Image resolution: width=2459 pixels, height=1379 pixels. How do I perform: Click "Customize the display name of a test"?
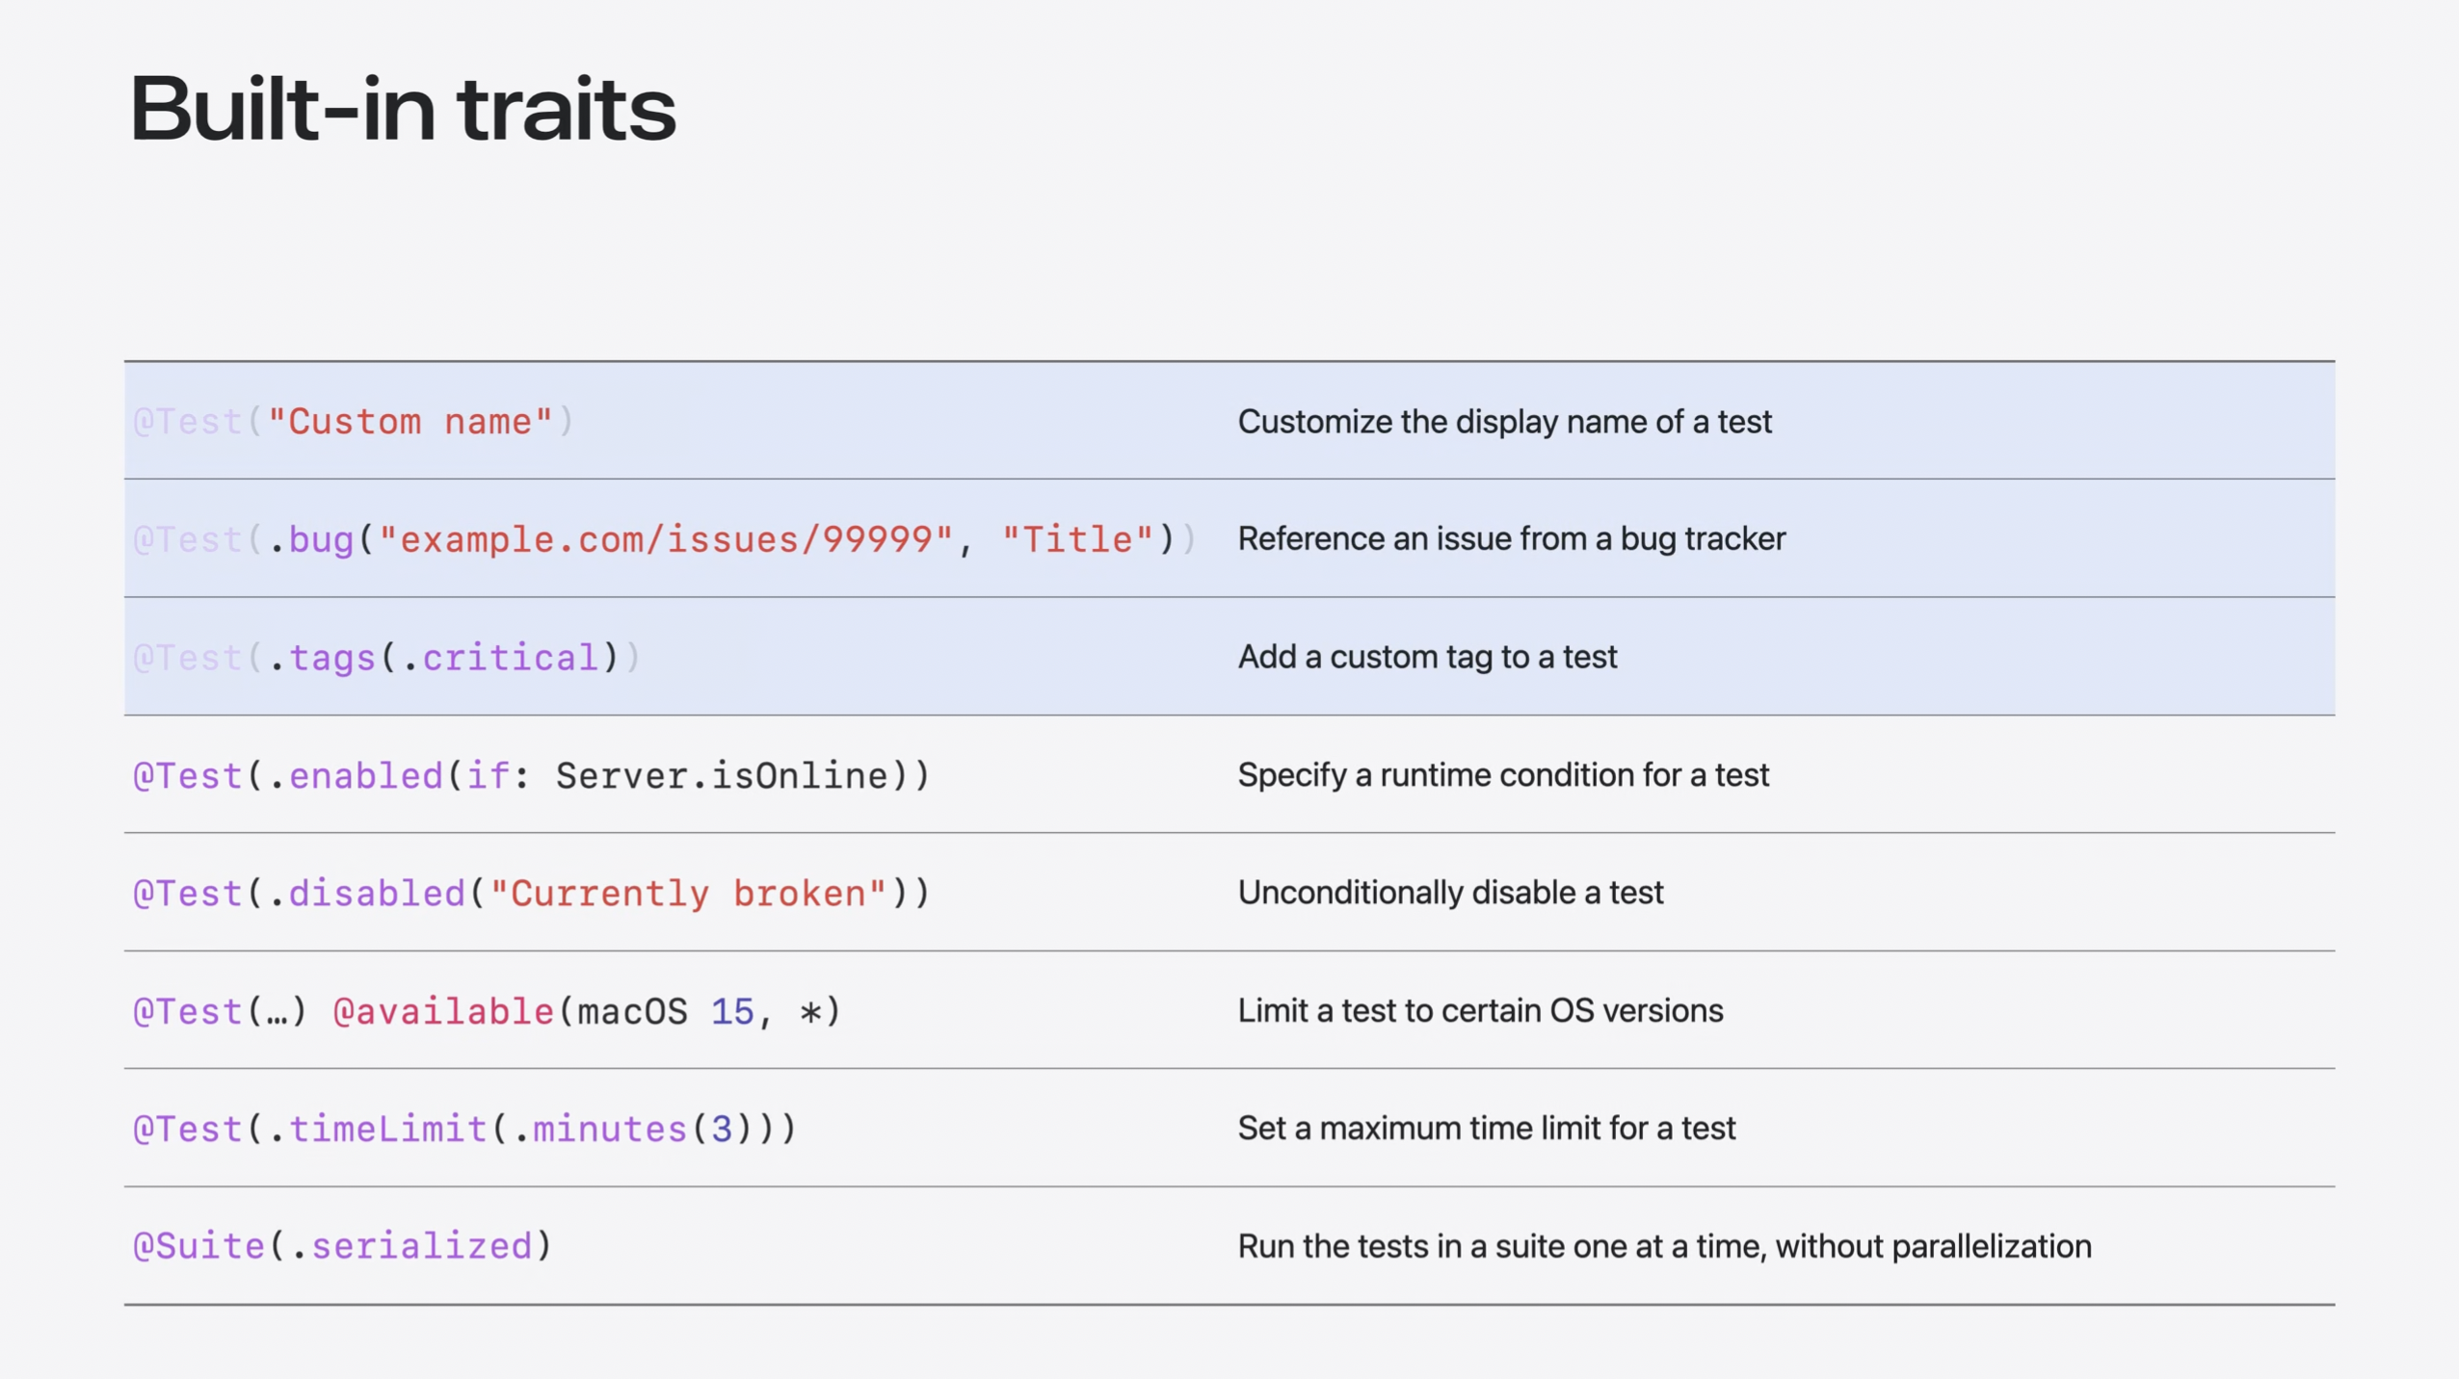tap(1504, 422)
